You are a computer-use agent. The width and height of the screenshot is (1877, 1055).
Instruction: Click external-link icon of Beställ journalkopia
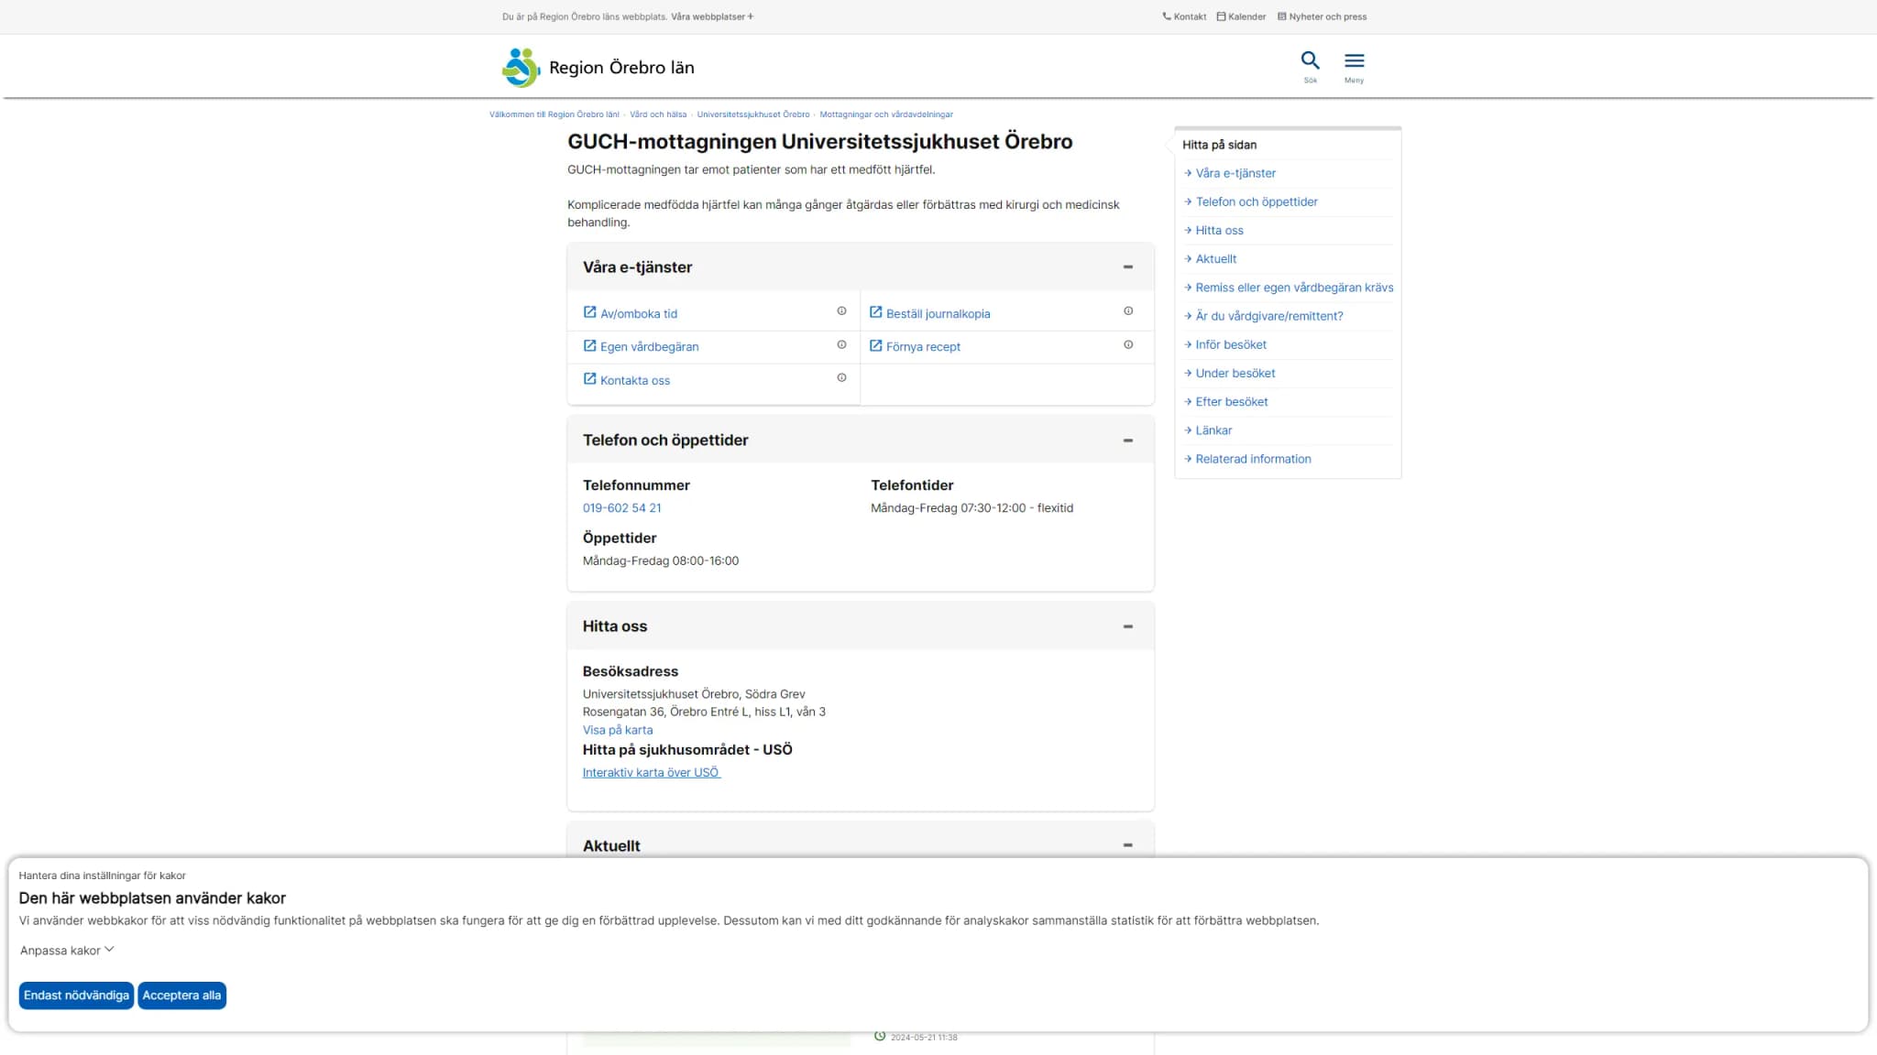pos(876,312)
